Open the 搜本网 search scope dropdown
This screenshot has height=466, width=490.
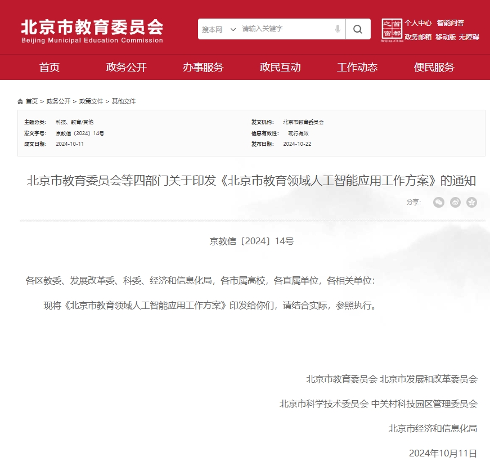(x=219, y=29)
